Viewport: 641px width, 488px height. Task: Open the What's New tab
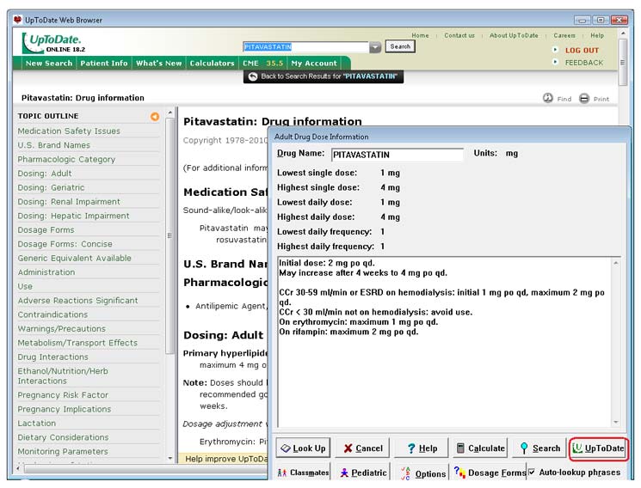[x=158, y=63]
